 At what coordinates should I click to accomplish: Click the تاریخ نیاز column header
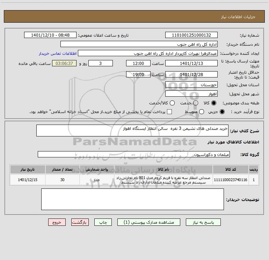coord(28,169)
